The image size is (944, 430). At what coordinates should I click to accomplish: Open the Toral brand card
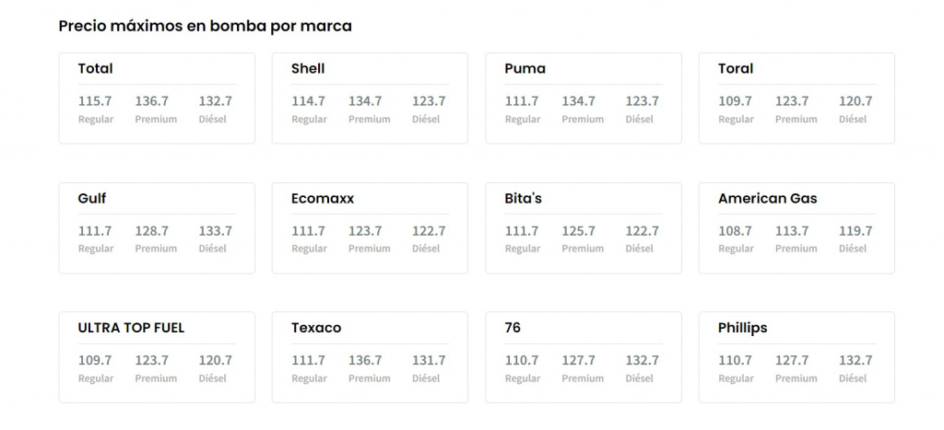pyautogui.click(x=736, y=68)
